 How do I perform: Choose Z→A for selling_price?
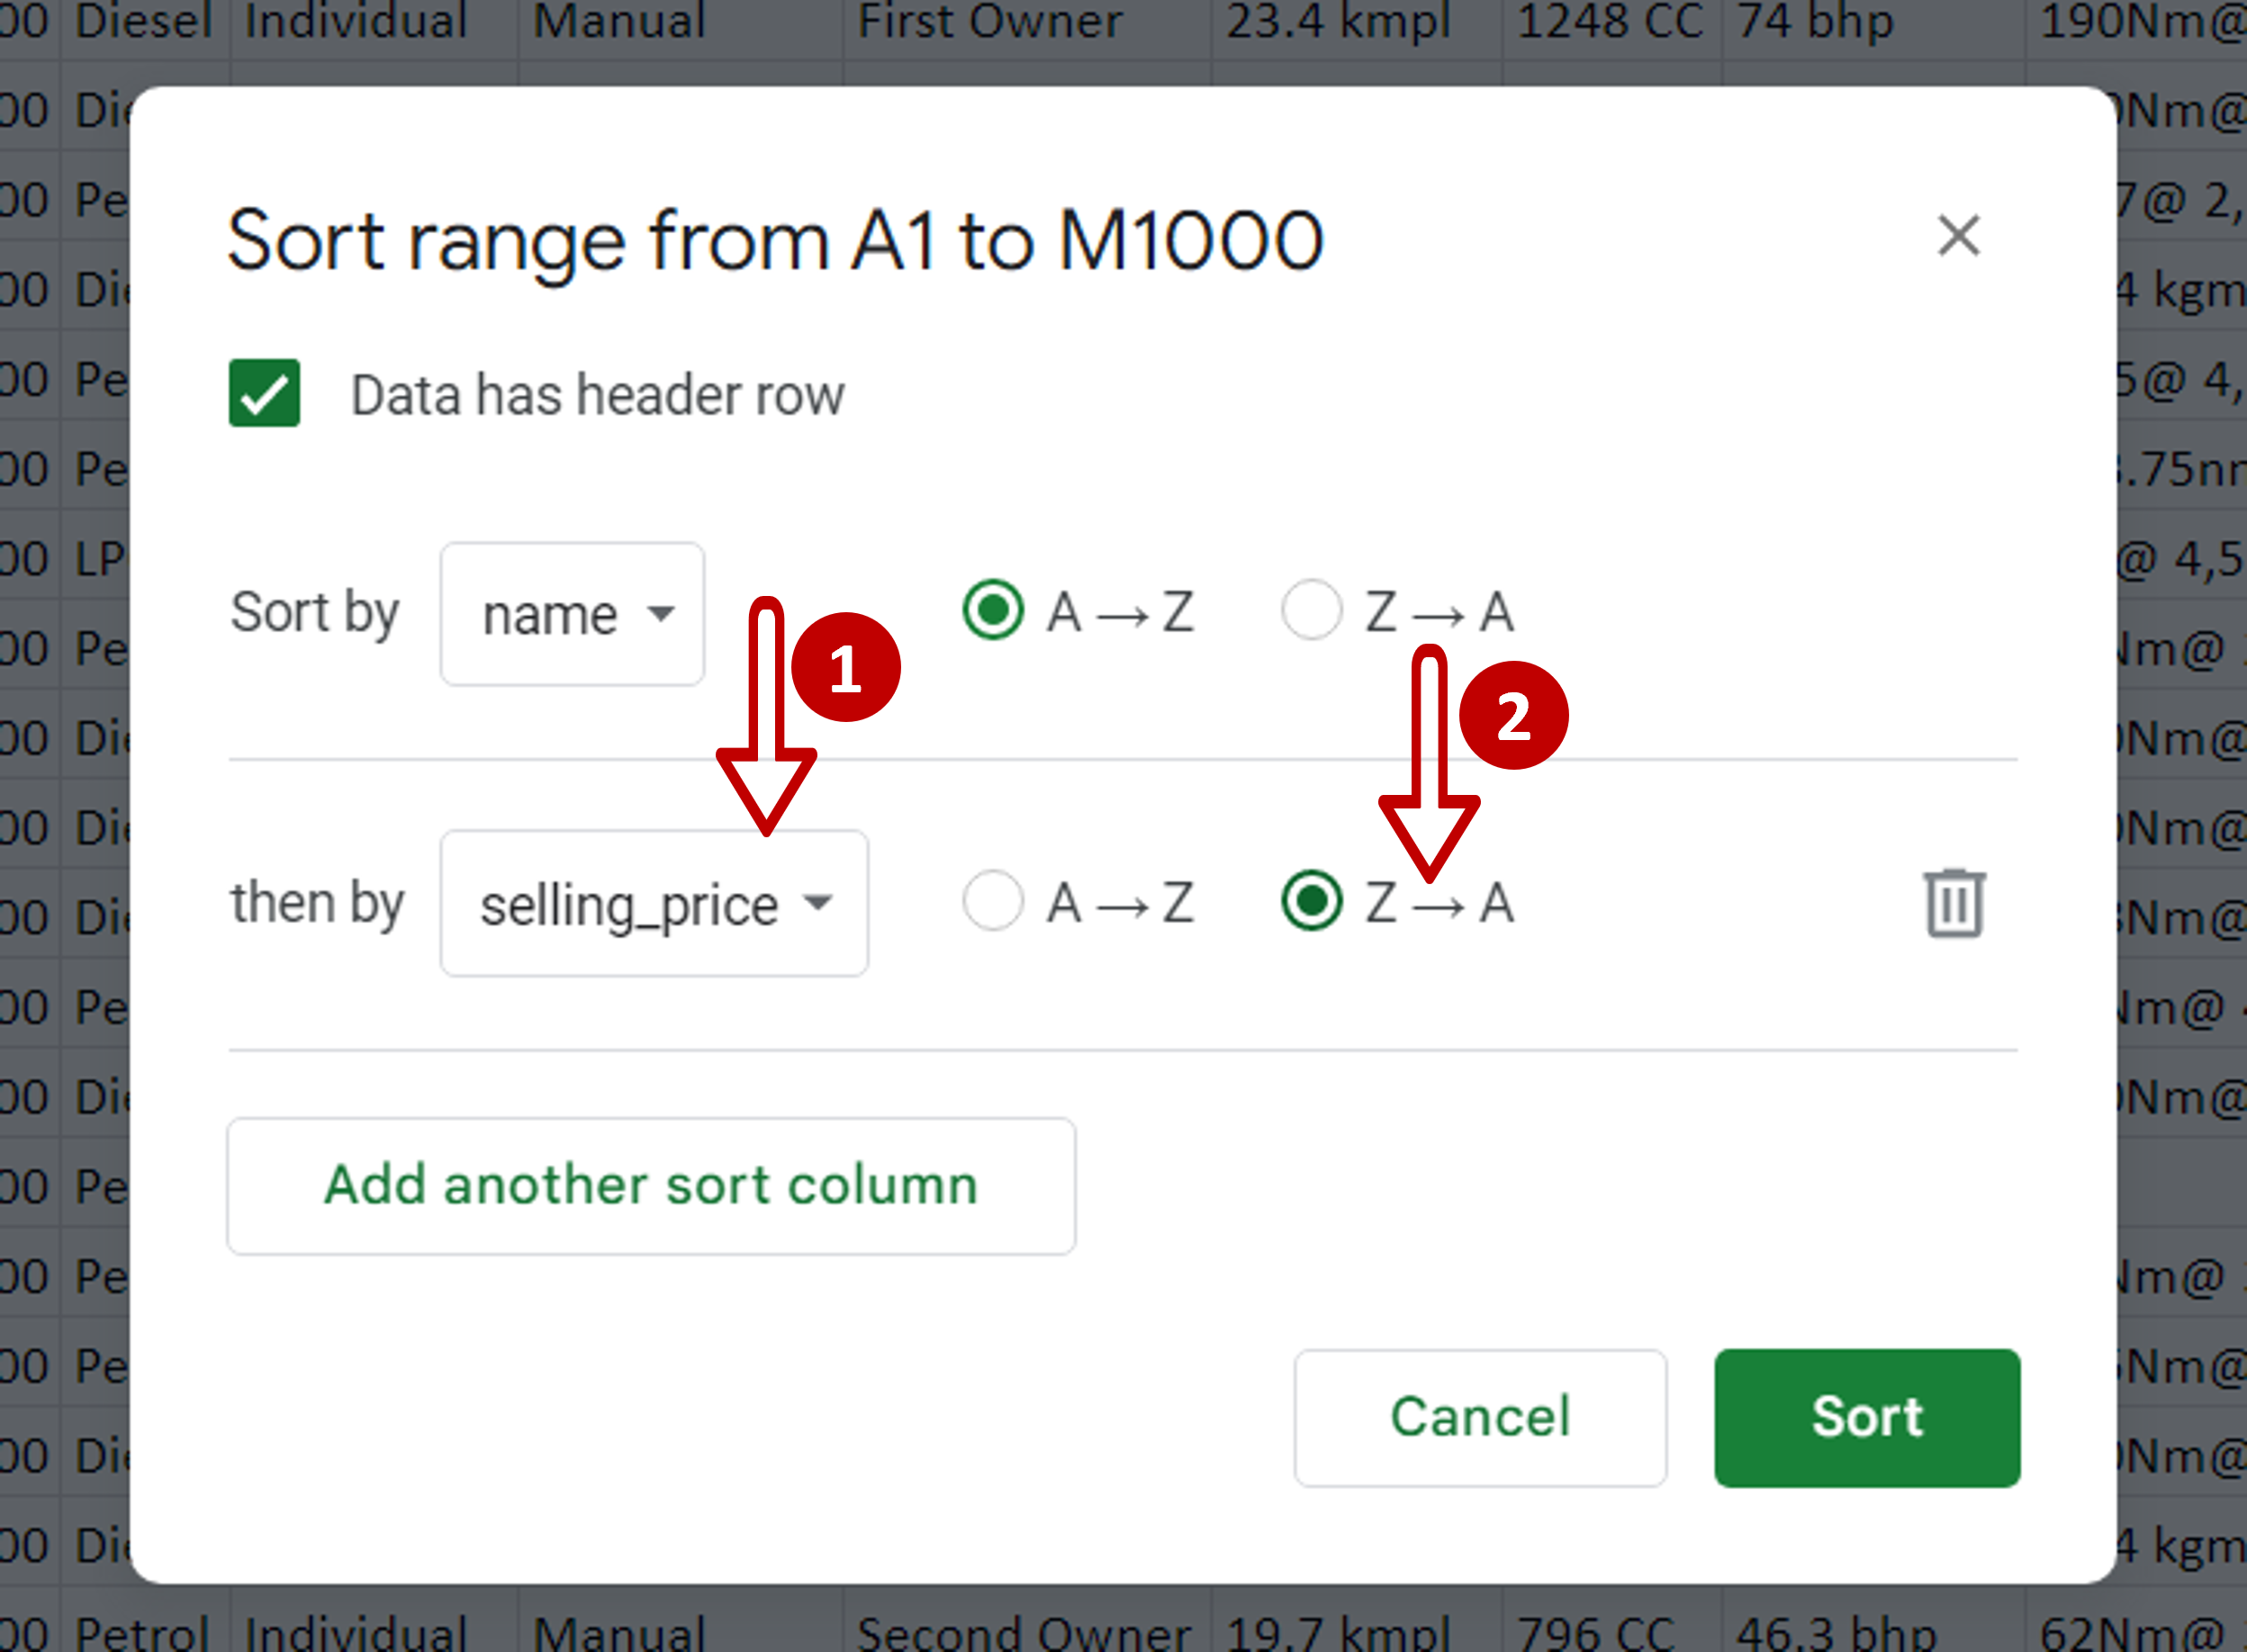1311,901
